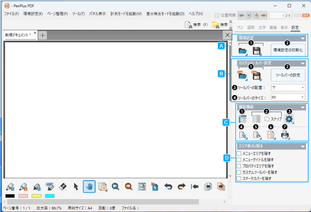The width and height of the screenshot is (311, 212).
Task: Click the printer icon in 補助機能
Action: (285, 136)
